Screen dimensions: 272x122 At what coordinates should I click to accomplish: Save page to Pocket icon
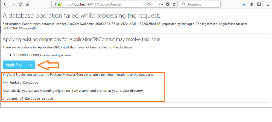(x=168, y=4)
